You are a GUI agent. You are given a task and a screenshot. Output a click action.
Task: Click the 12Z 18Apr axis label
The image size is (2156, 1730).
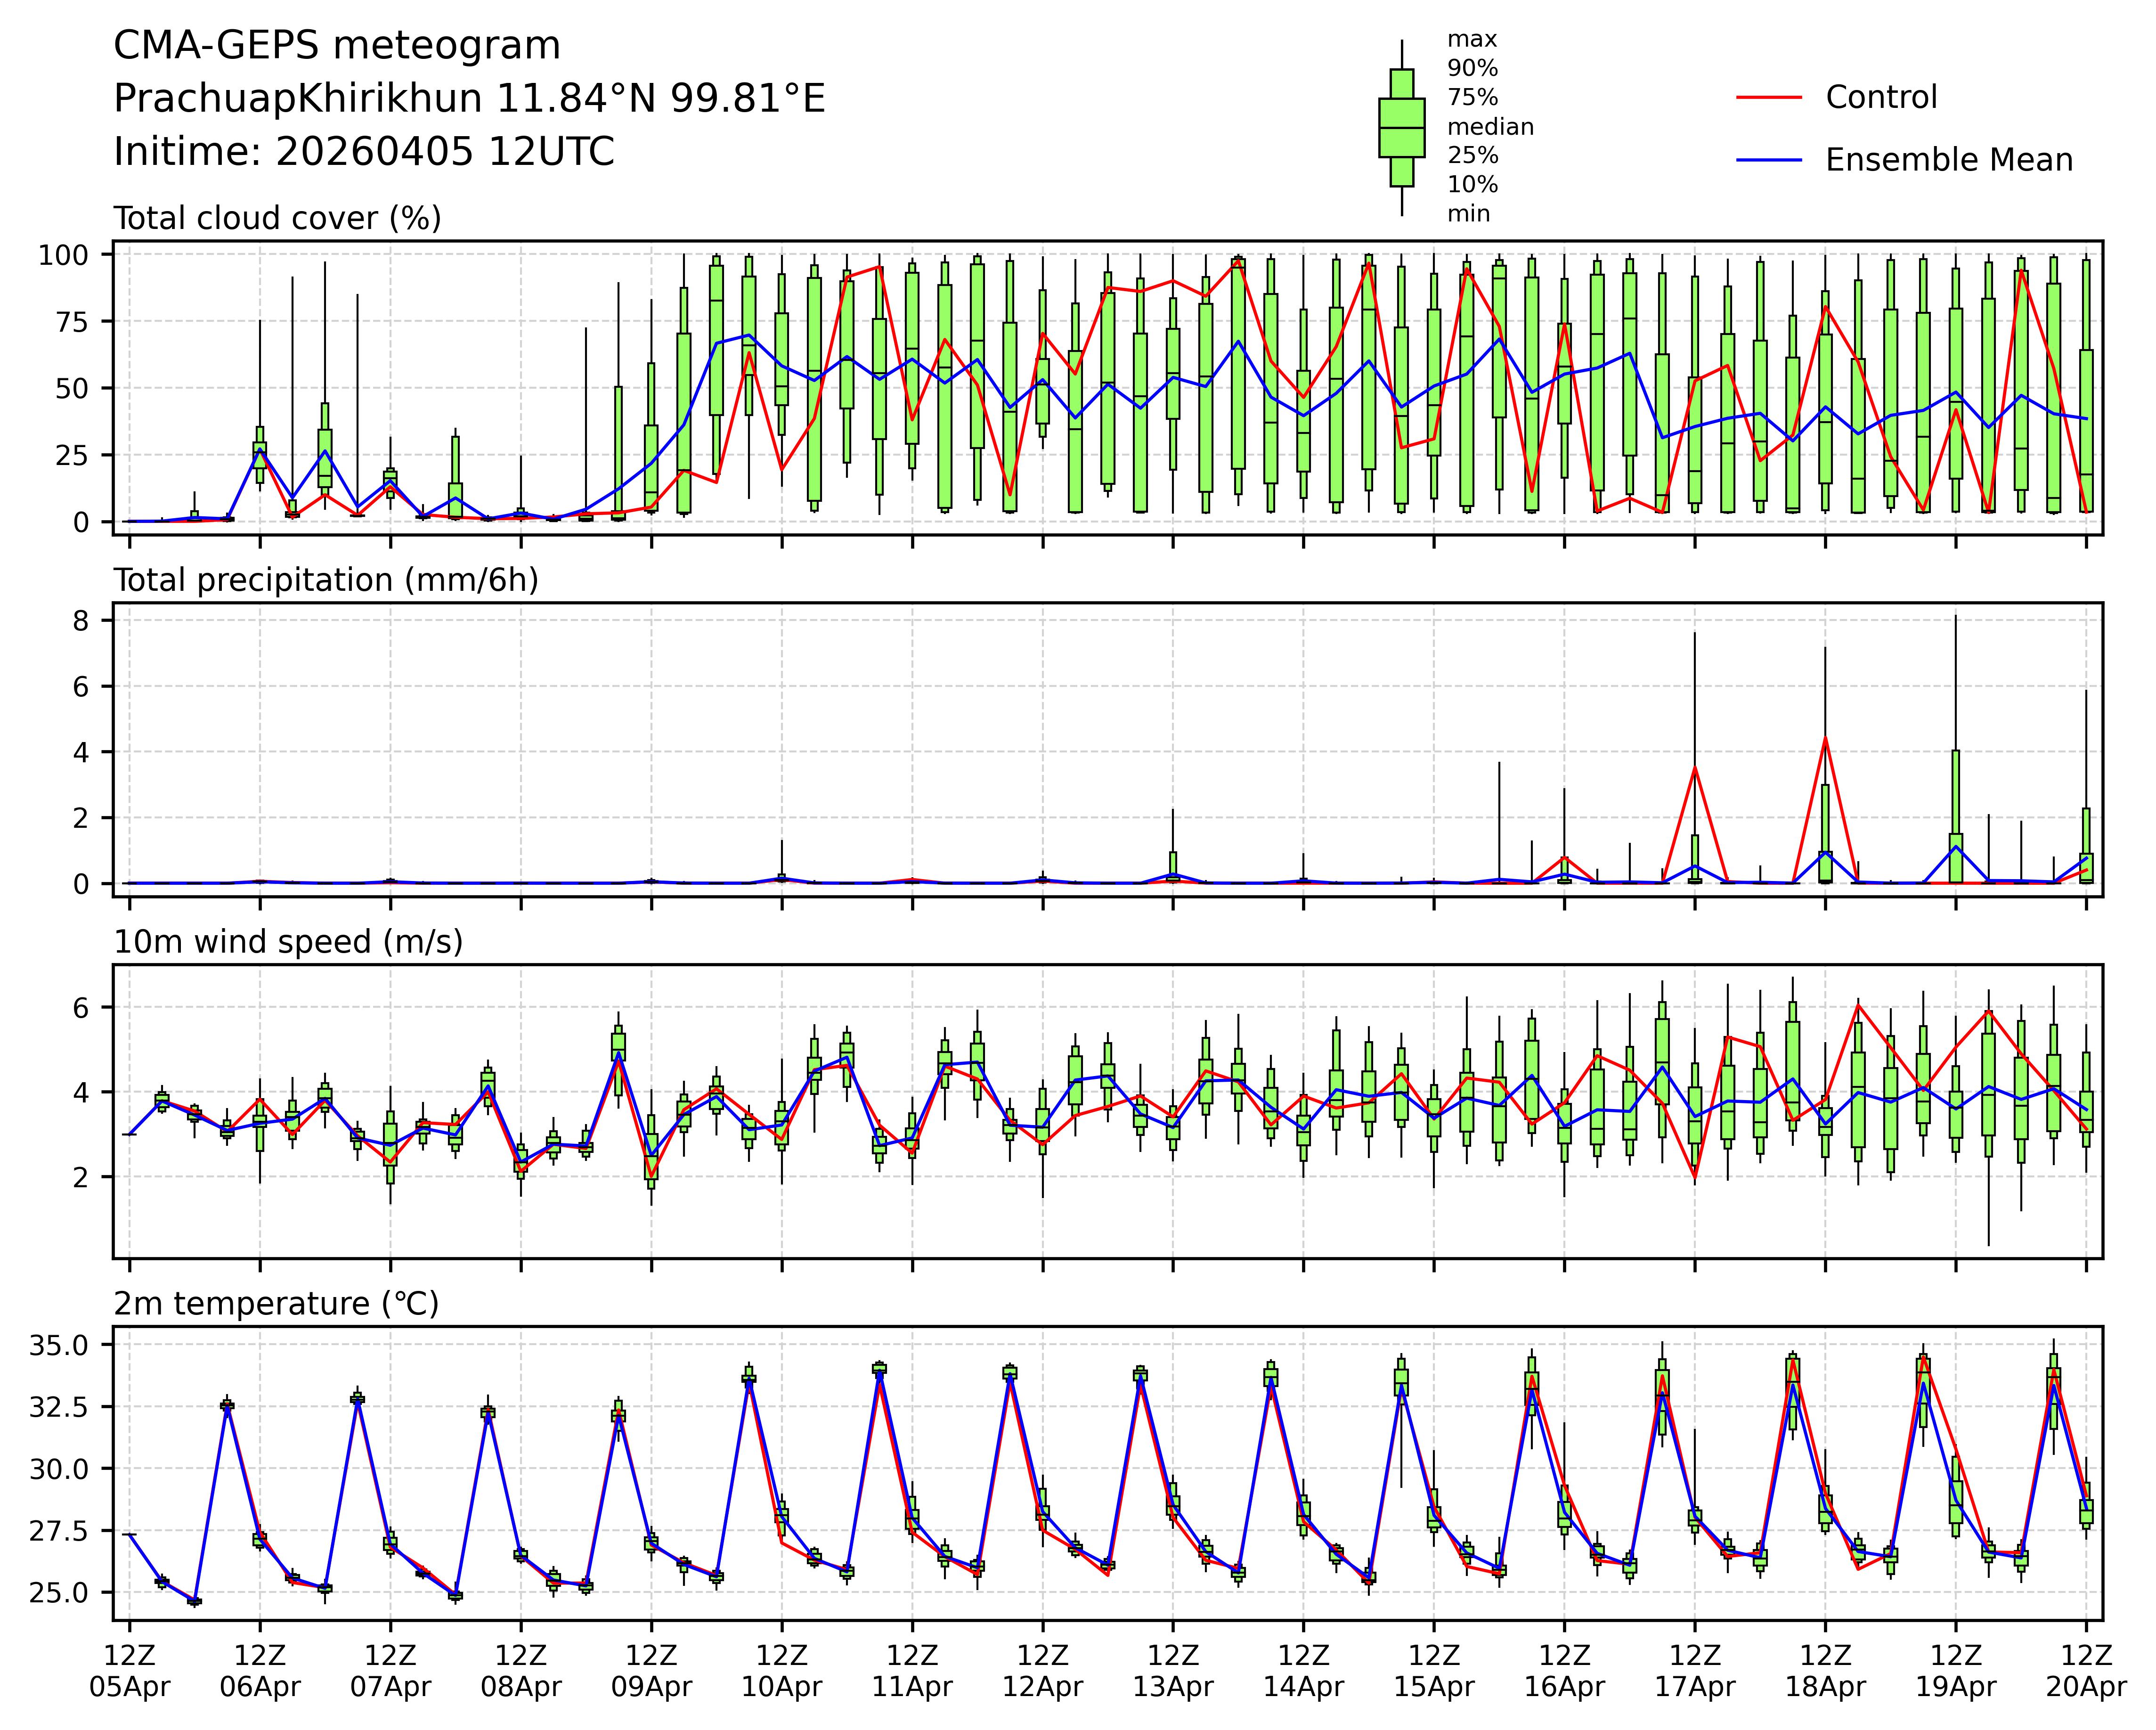[x=1825, y=1671]
